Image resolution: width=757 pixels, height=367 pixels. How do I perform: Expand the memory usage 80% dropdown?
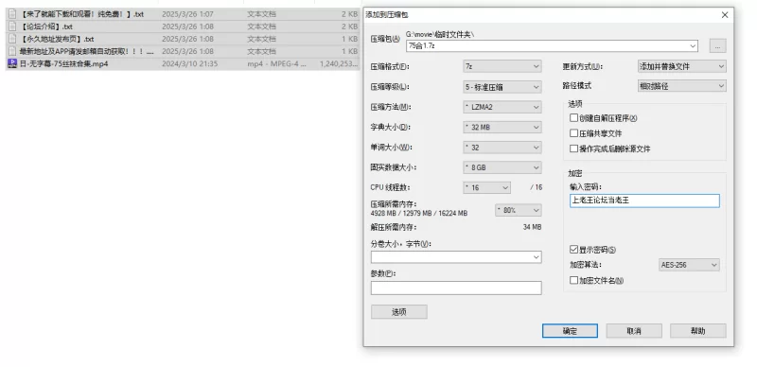click(x=518, y=210)
